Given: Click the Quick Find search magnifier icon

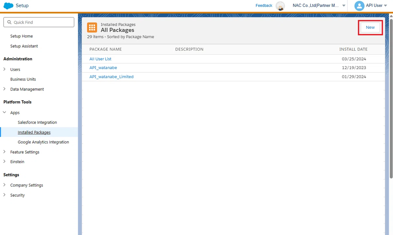Looking at the screenshot, I should [9, 22].
